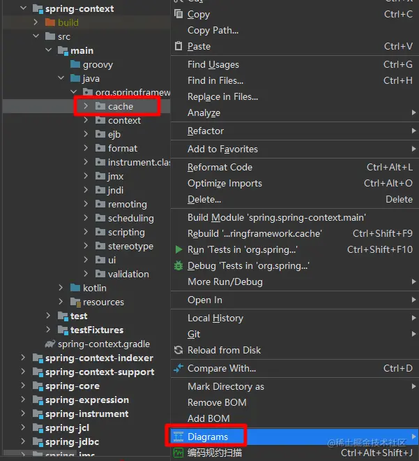
Task: Choose Rebuild '...ringframework.cache'
Action: (295, 234)
